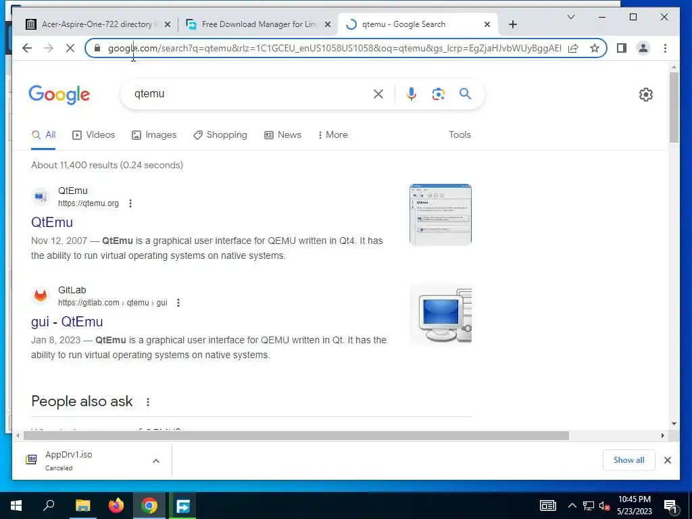Search by image with Lens
Image resolution: width=692 pixels, height=519 pixels.
(438, 93)
